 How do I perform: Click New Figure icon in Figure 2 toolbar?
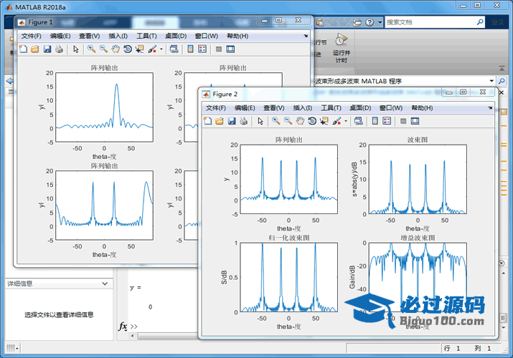tap(207, 121)
